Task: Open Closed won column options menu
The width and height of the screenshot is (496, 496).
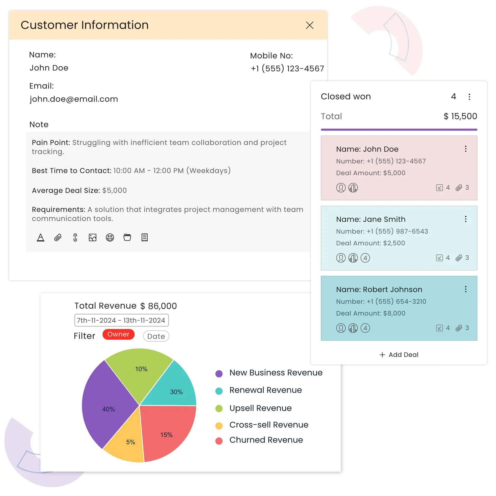Action: click(470, 97)
